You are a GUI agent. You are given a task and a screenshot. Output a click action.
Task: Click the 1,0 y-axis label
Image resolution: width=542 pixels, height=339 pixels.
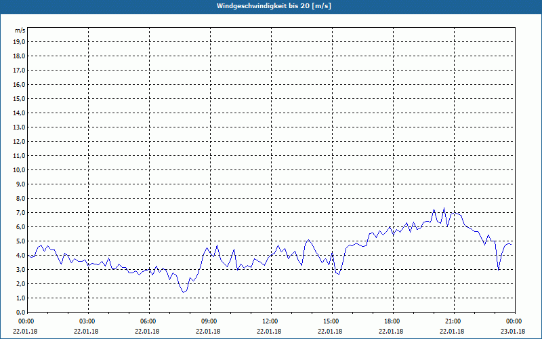(20, 298)
